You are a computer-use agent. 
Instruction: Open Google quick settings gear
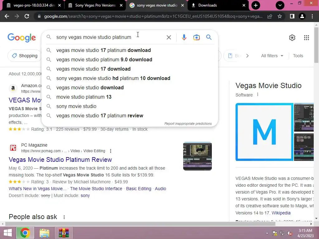[292, 38]
